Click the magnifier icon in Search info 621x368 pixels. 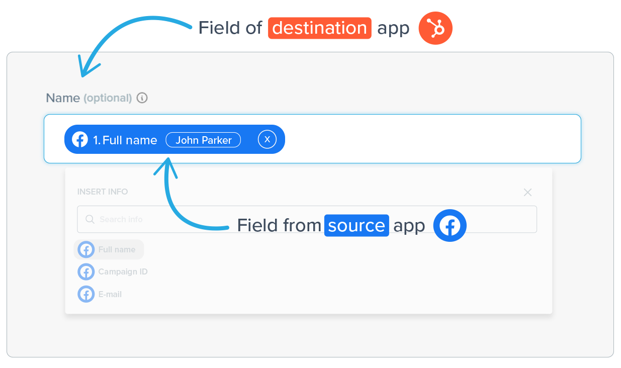(x=90, y=219)
